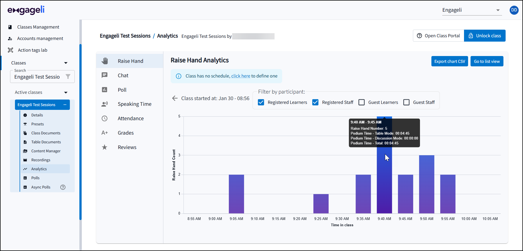Click Unlock class button
523x251 pixels.
click(x=485, y=36)
